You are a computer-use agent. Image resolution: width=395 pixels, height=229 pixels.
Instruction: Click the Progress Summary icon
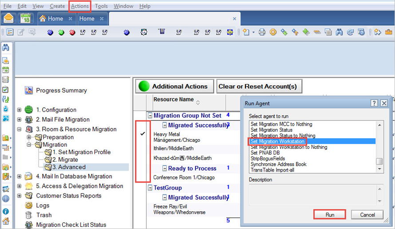pos(29,90)
